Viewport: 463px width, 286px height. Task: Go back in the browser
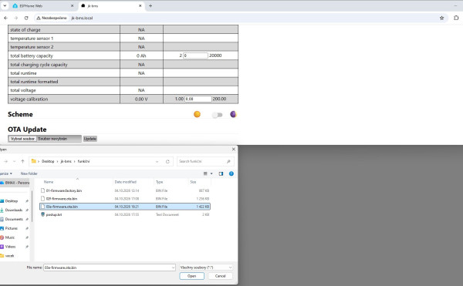click(x=6, y=18)
